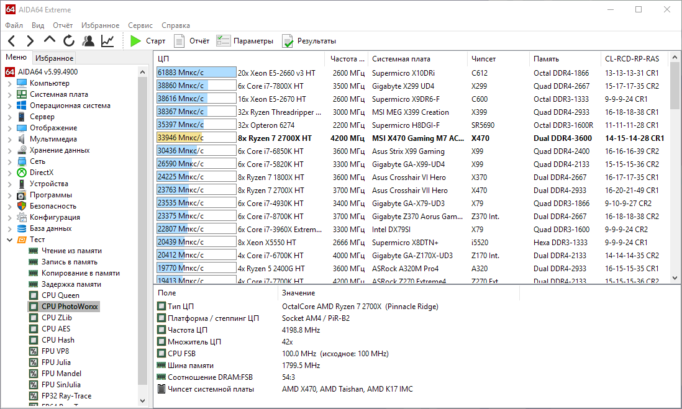The image size is (682, 409).
Task: Sort by the Системная плата column header
Action: point(417,59)
